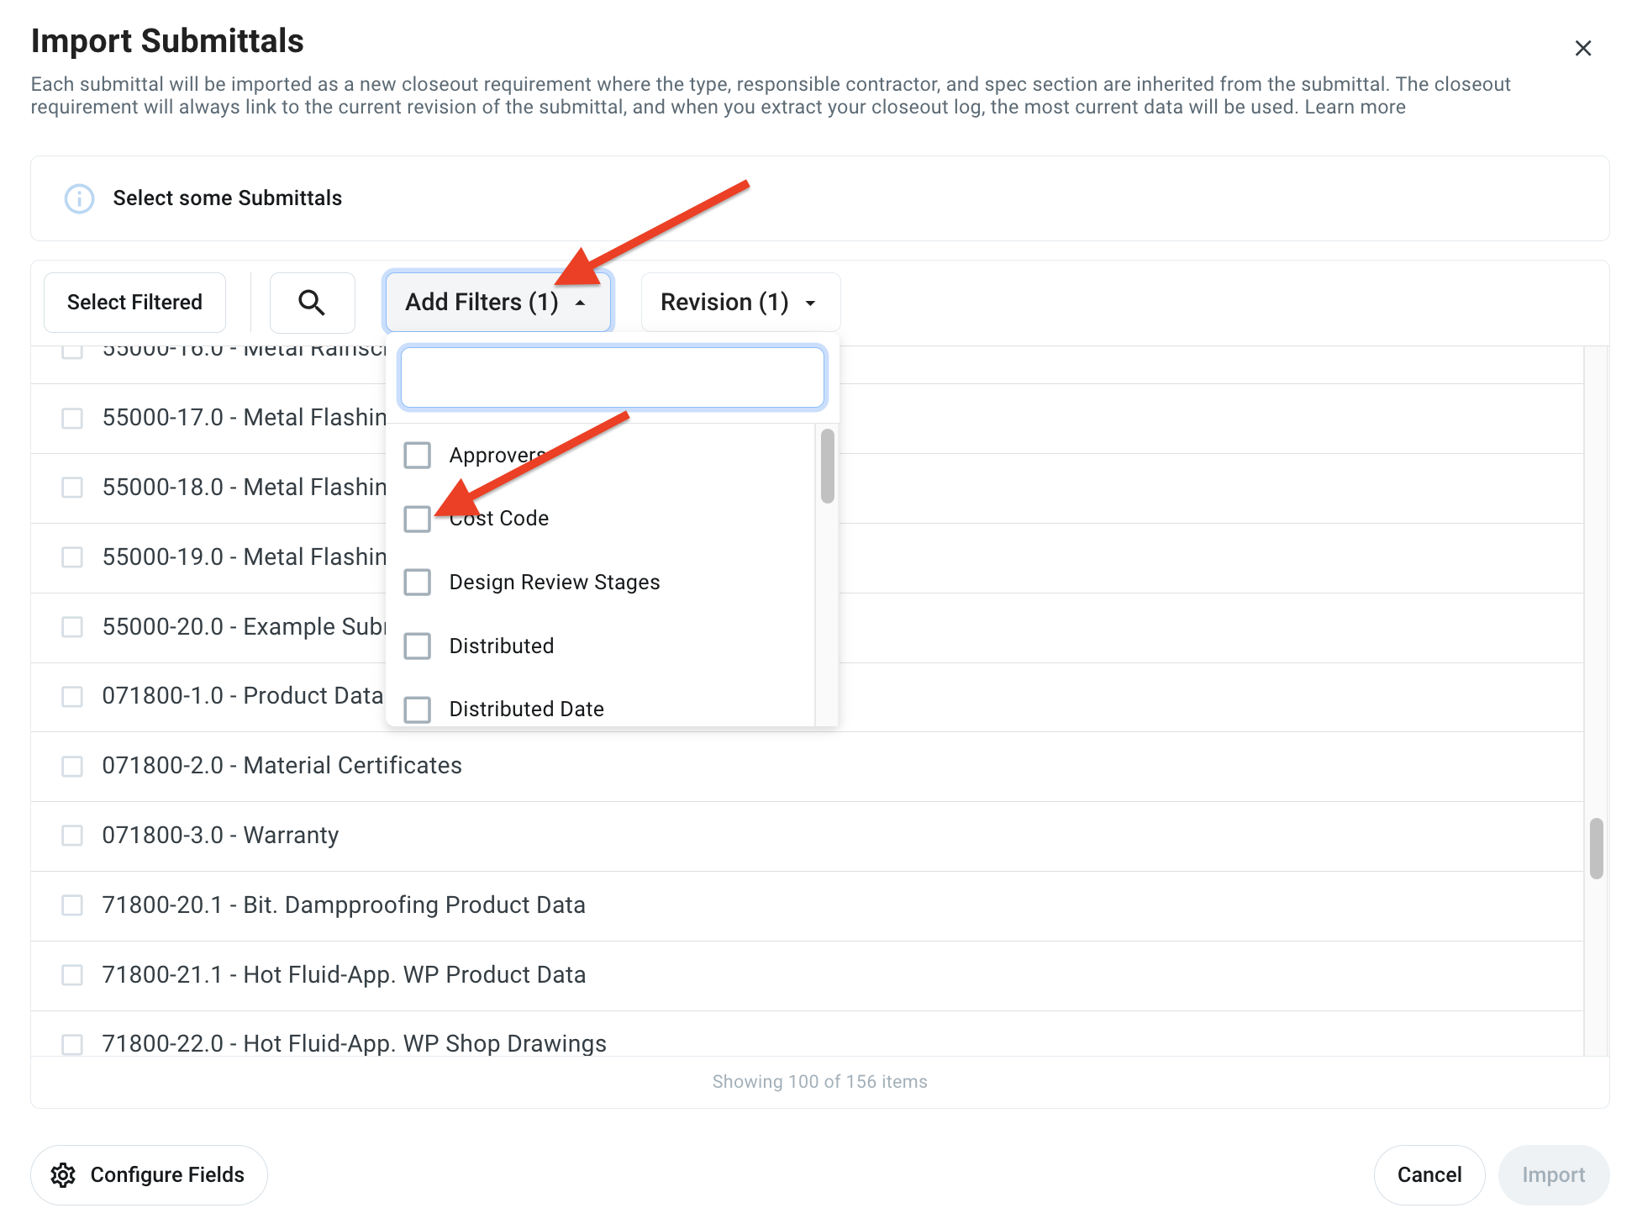Screen dimensions: 1637x1229
Task: Click the filter list scrollbar thumb
Action: coord(828,466)
